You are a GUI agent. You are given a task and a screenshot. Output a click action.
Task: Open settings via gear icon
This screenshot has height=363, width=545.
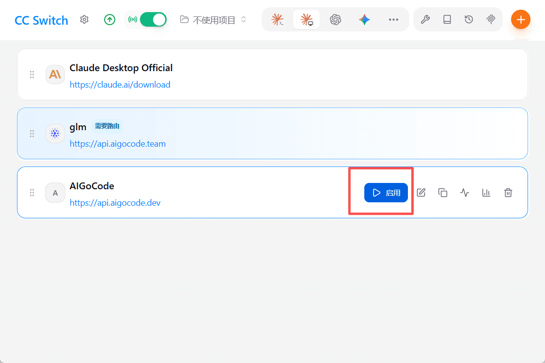(x=84, y=20)
